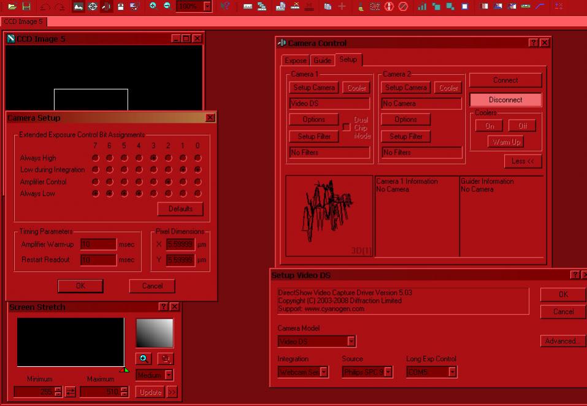Click the stacked pages copy toolbar icon

[x=328, y=6]
